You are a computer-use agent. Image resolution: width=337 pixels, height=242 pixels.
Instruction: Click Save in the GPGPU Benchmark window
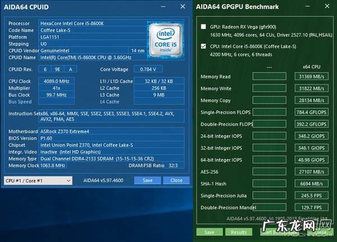pos(210,232)
